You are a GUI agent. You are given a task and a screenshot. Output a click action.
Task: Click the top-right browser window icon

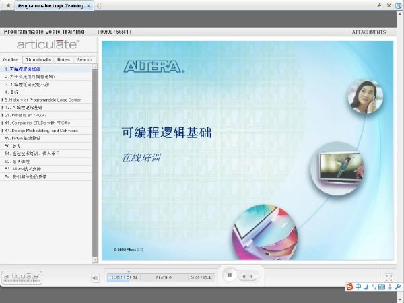pyautogui.click(x=399, y=5)
